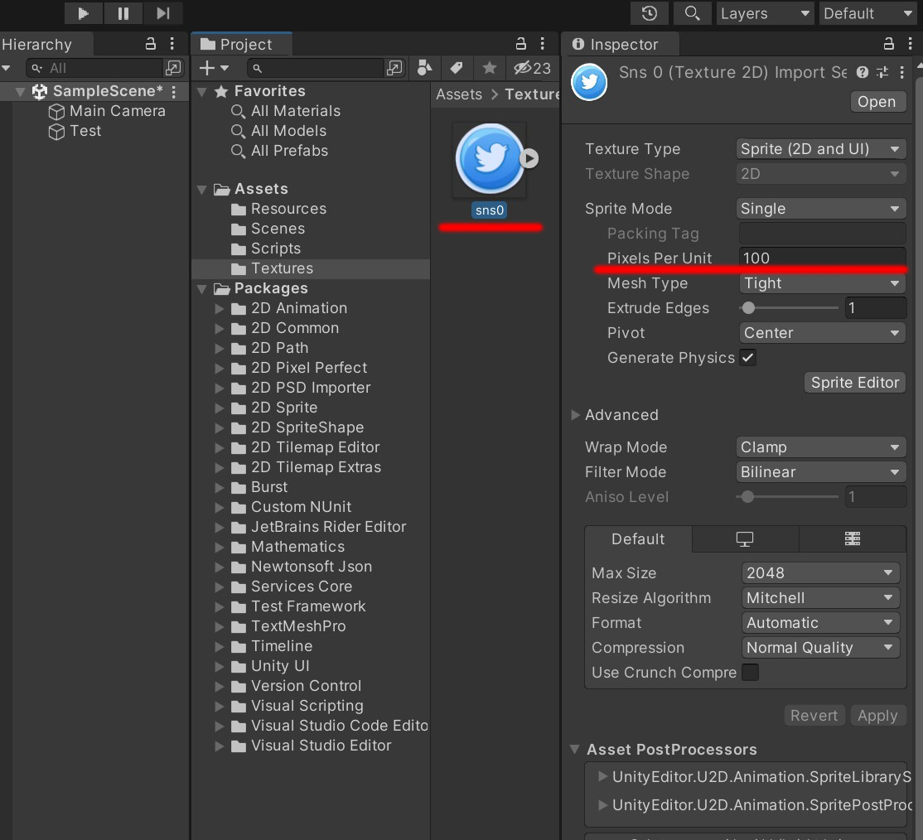Expand the 2D Animation package

pos(220,308)
